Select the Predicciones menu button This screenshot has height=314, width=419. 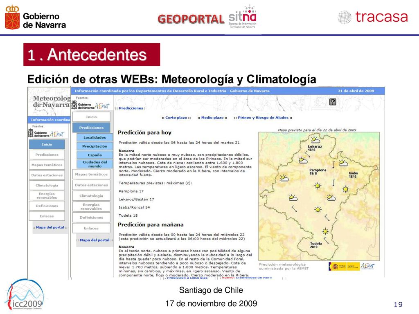click(91, 128)
